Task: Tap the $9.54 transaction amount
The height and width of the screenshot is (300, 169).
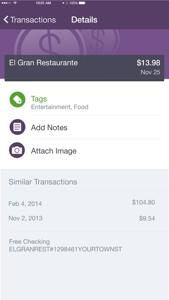Action: tap(147, 218)
